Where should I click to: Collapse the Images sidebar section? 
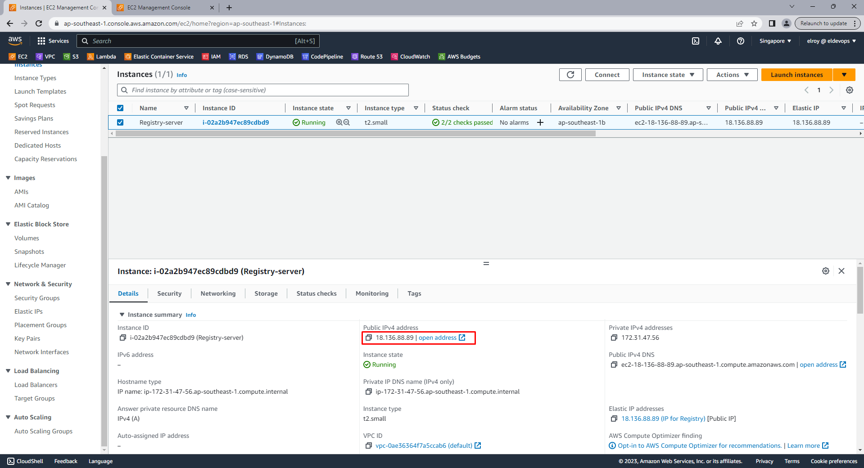8,178
